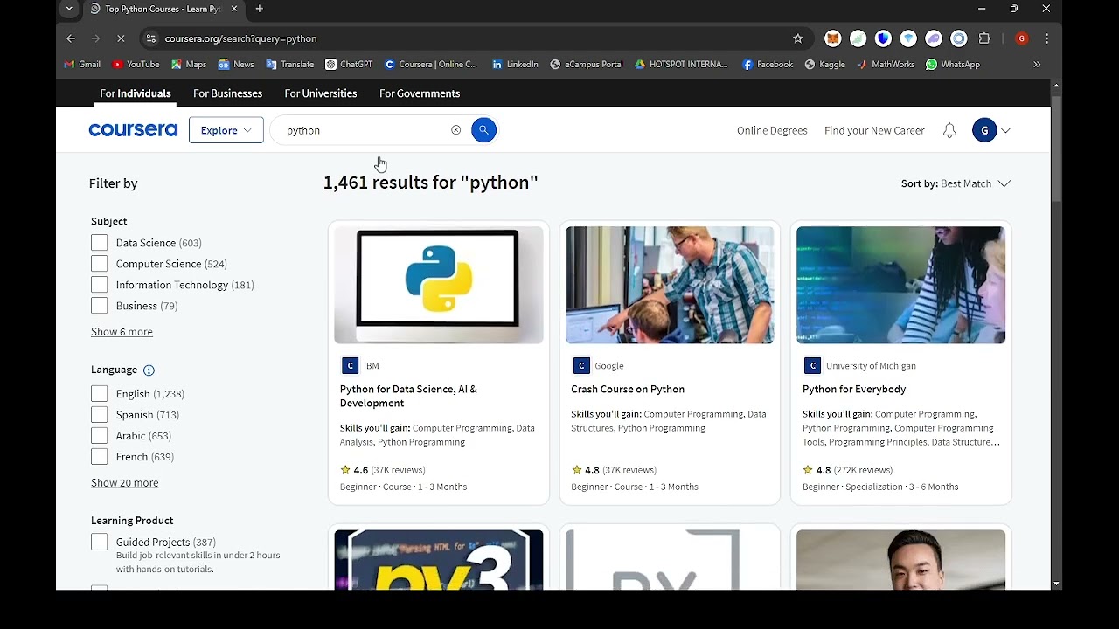Open Python for Everybody course

point(854,390)
